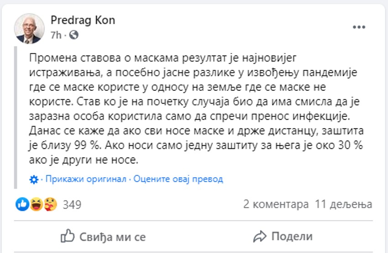Image resolution: width=388 pixels, height=253 pixels.
Task: View the 349 reactions count list
Action: click(x=72, y=205)
